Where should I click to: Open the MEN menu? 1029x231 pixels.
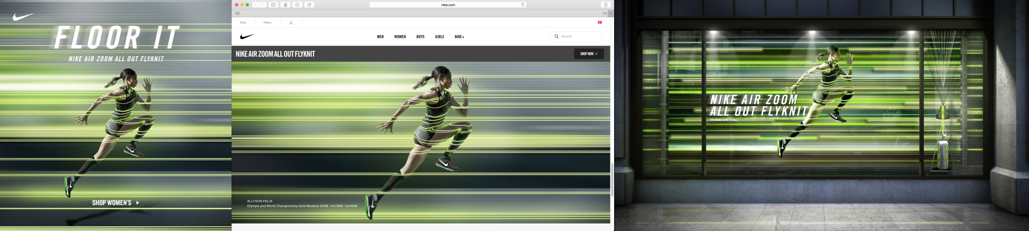pyautogui.click(x=380, y=37)
